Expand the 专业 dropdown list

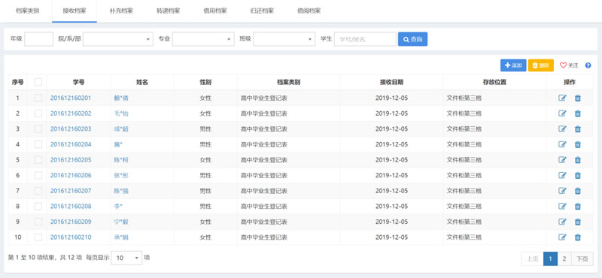[x=203, y=39]
